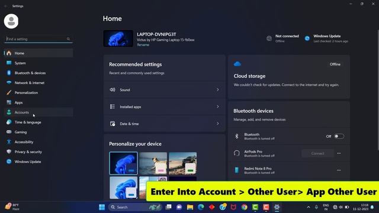Click the Cloud storage cloud icon
The width and height of the screenshot is (379, 213).
pos(237,64)
